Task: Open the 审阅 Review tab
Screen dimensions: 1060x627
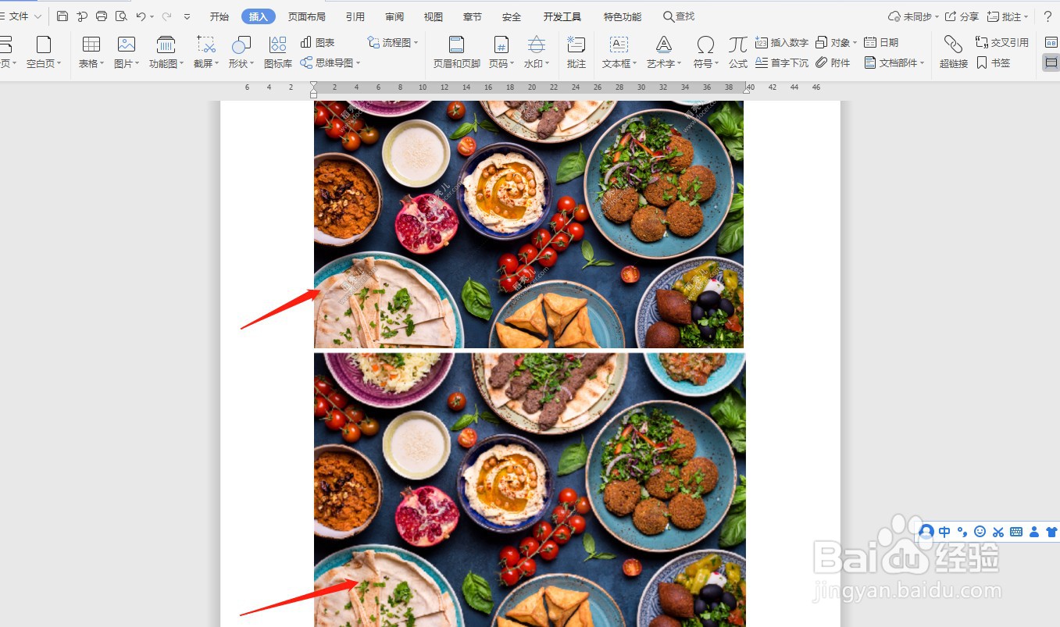Action: 394,16
